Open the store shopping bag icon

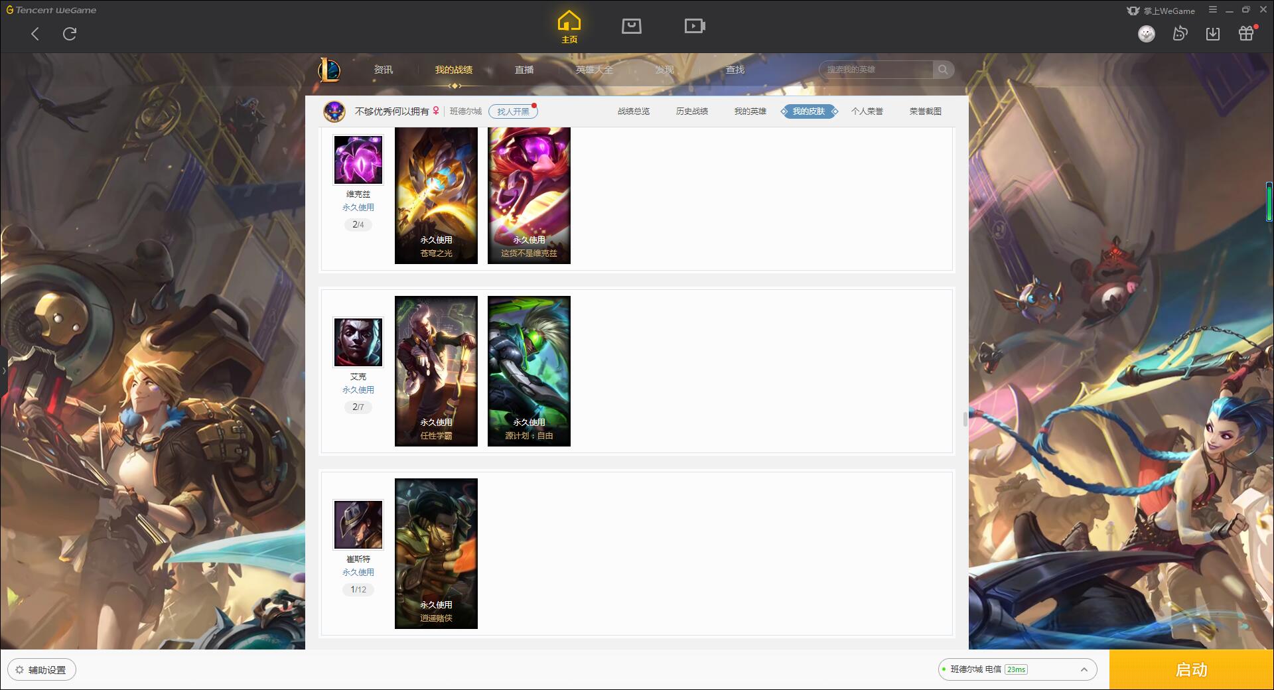click(631, 27)
